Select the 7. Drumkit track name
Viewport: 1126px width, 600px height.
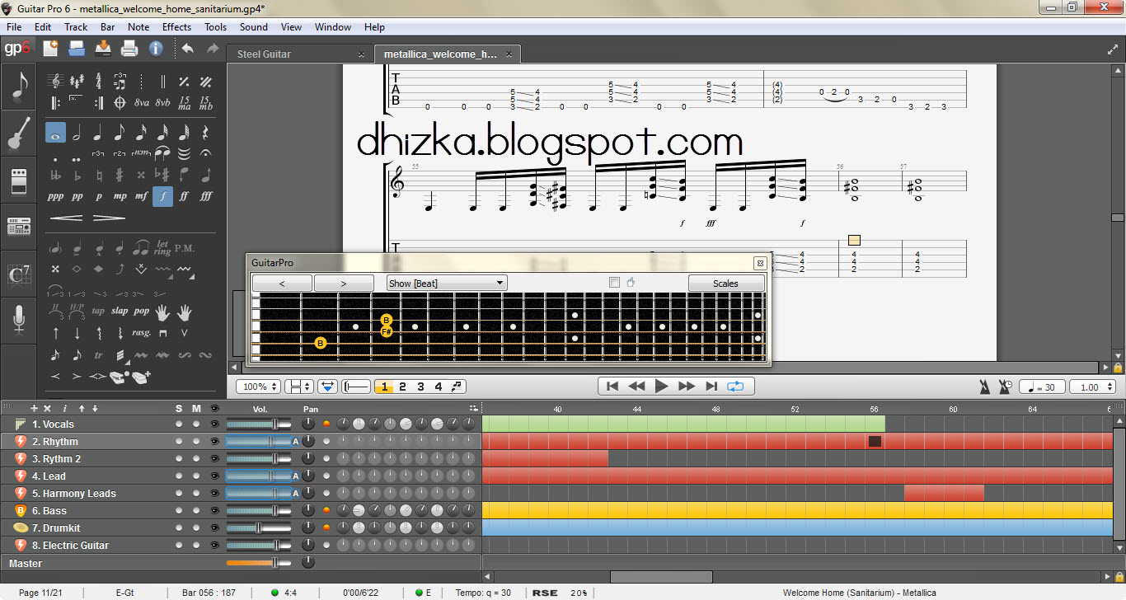[x=56, y=527]
